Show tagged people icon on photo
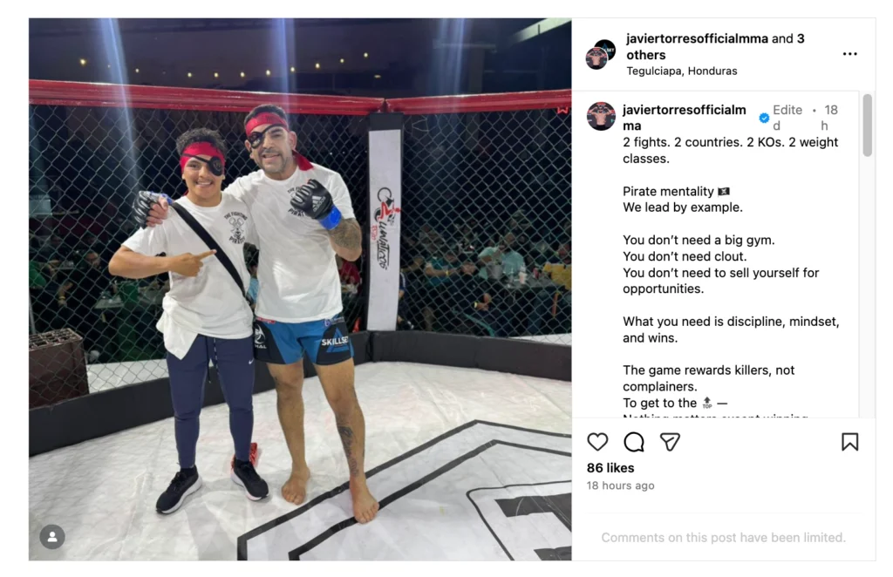The width and height of the screenshot is (893, 577). [x=52, y=537]
